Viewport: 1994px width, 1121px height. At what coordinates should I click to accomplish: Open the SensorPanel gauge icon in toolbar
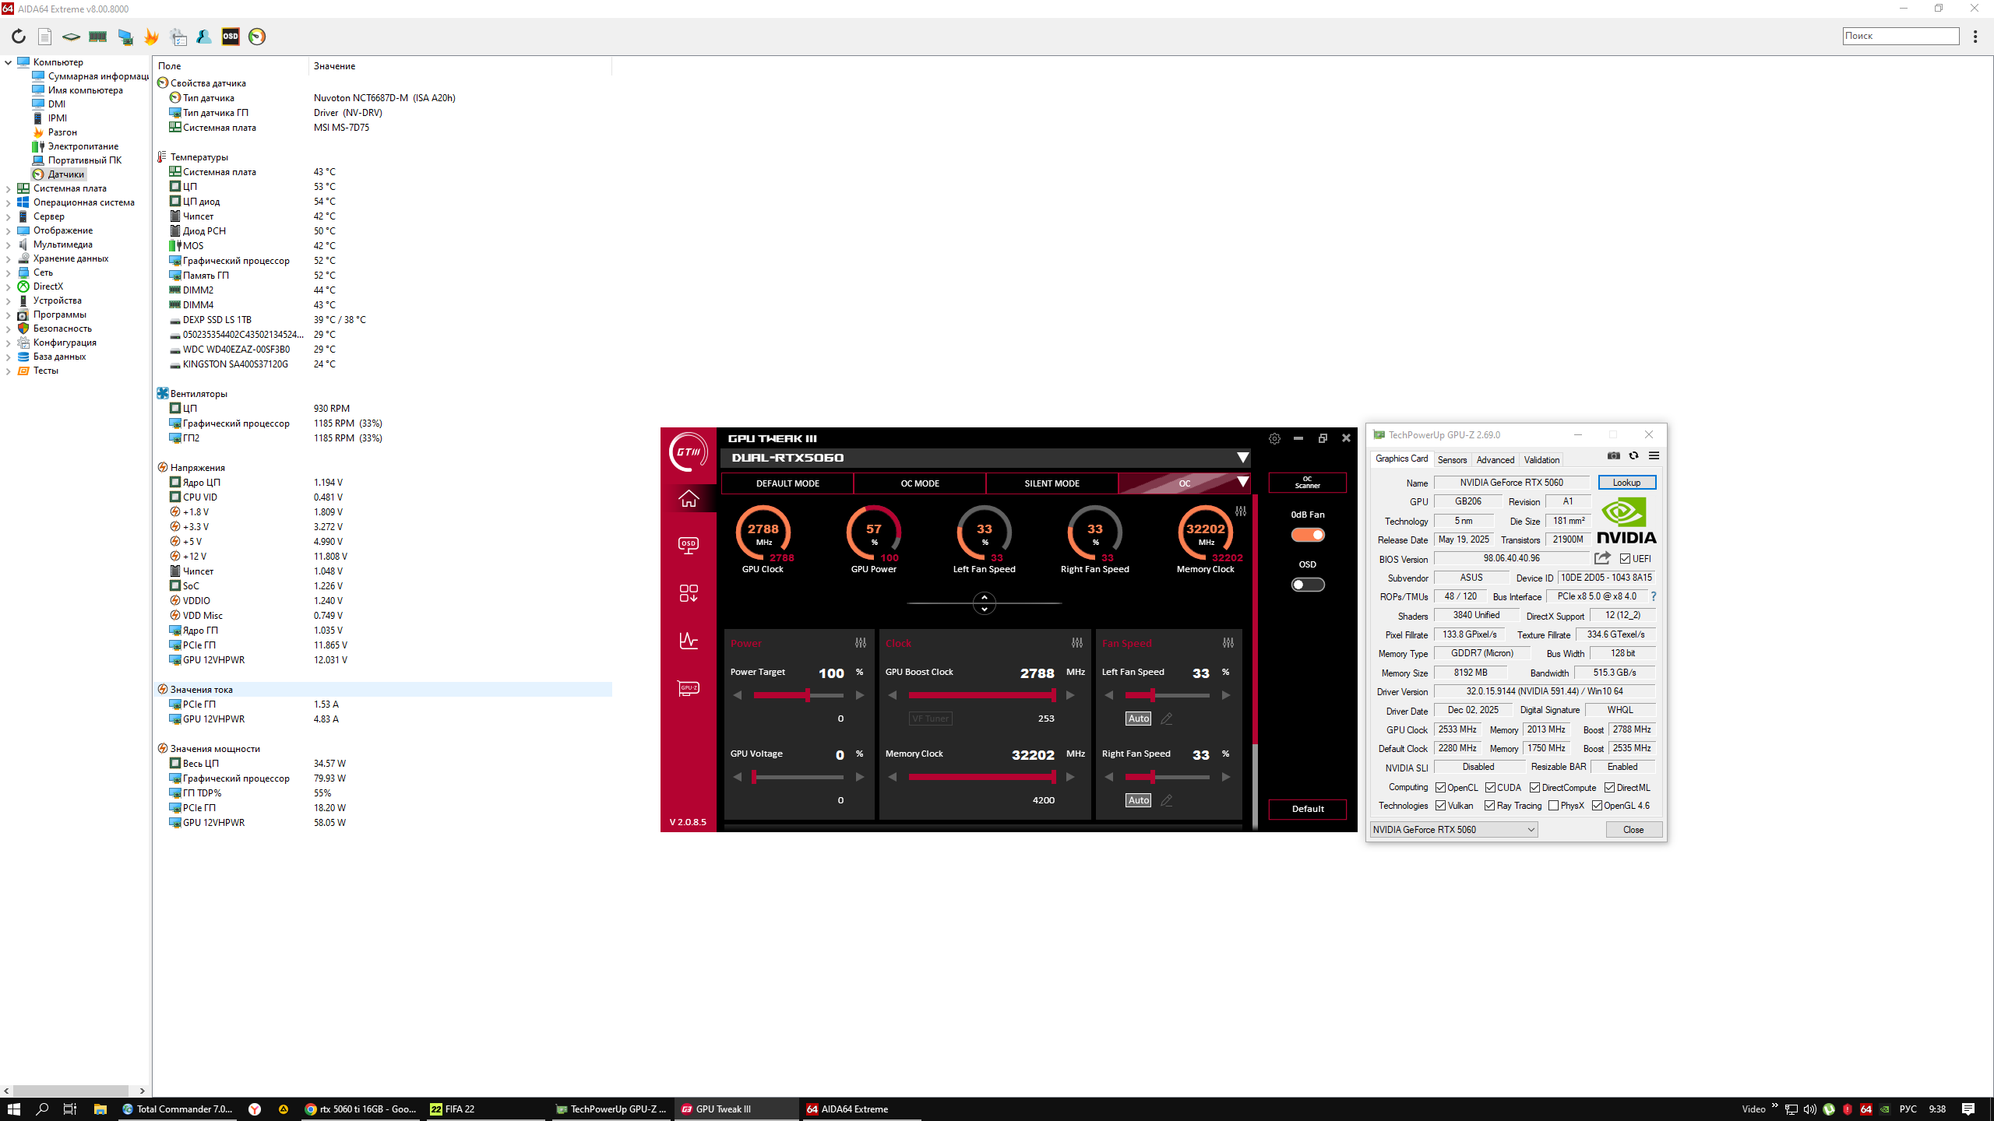click(257, 37)
